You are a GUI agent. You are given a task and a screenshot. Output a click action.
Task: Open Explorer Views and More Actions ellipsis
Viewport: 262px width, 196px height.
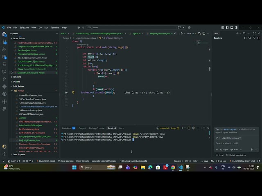point(56,33)
